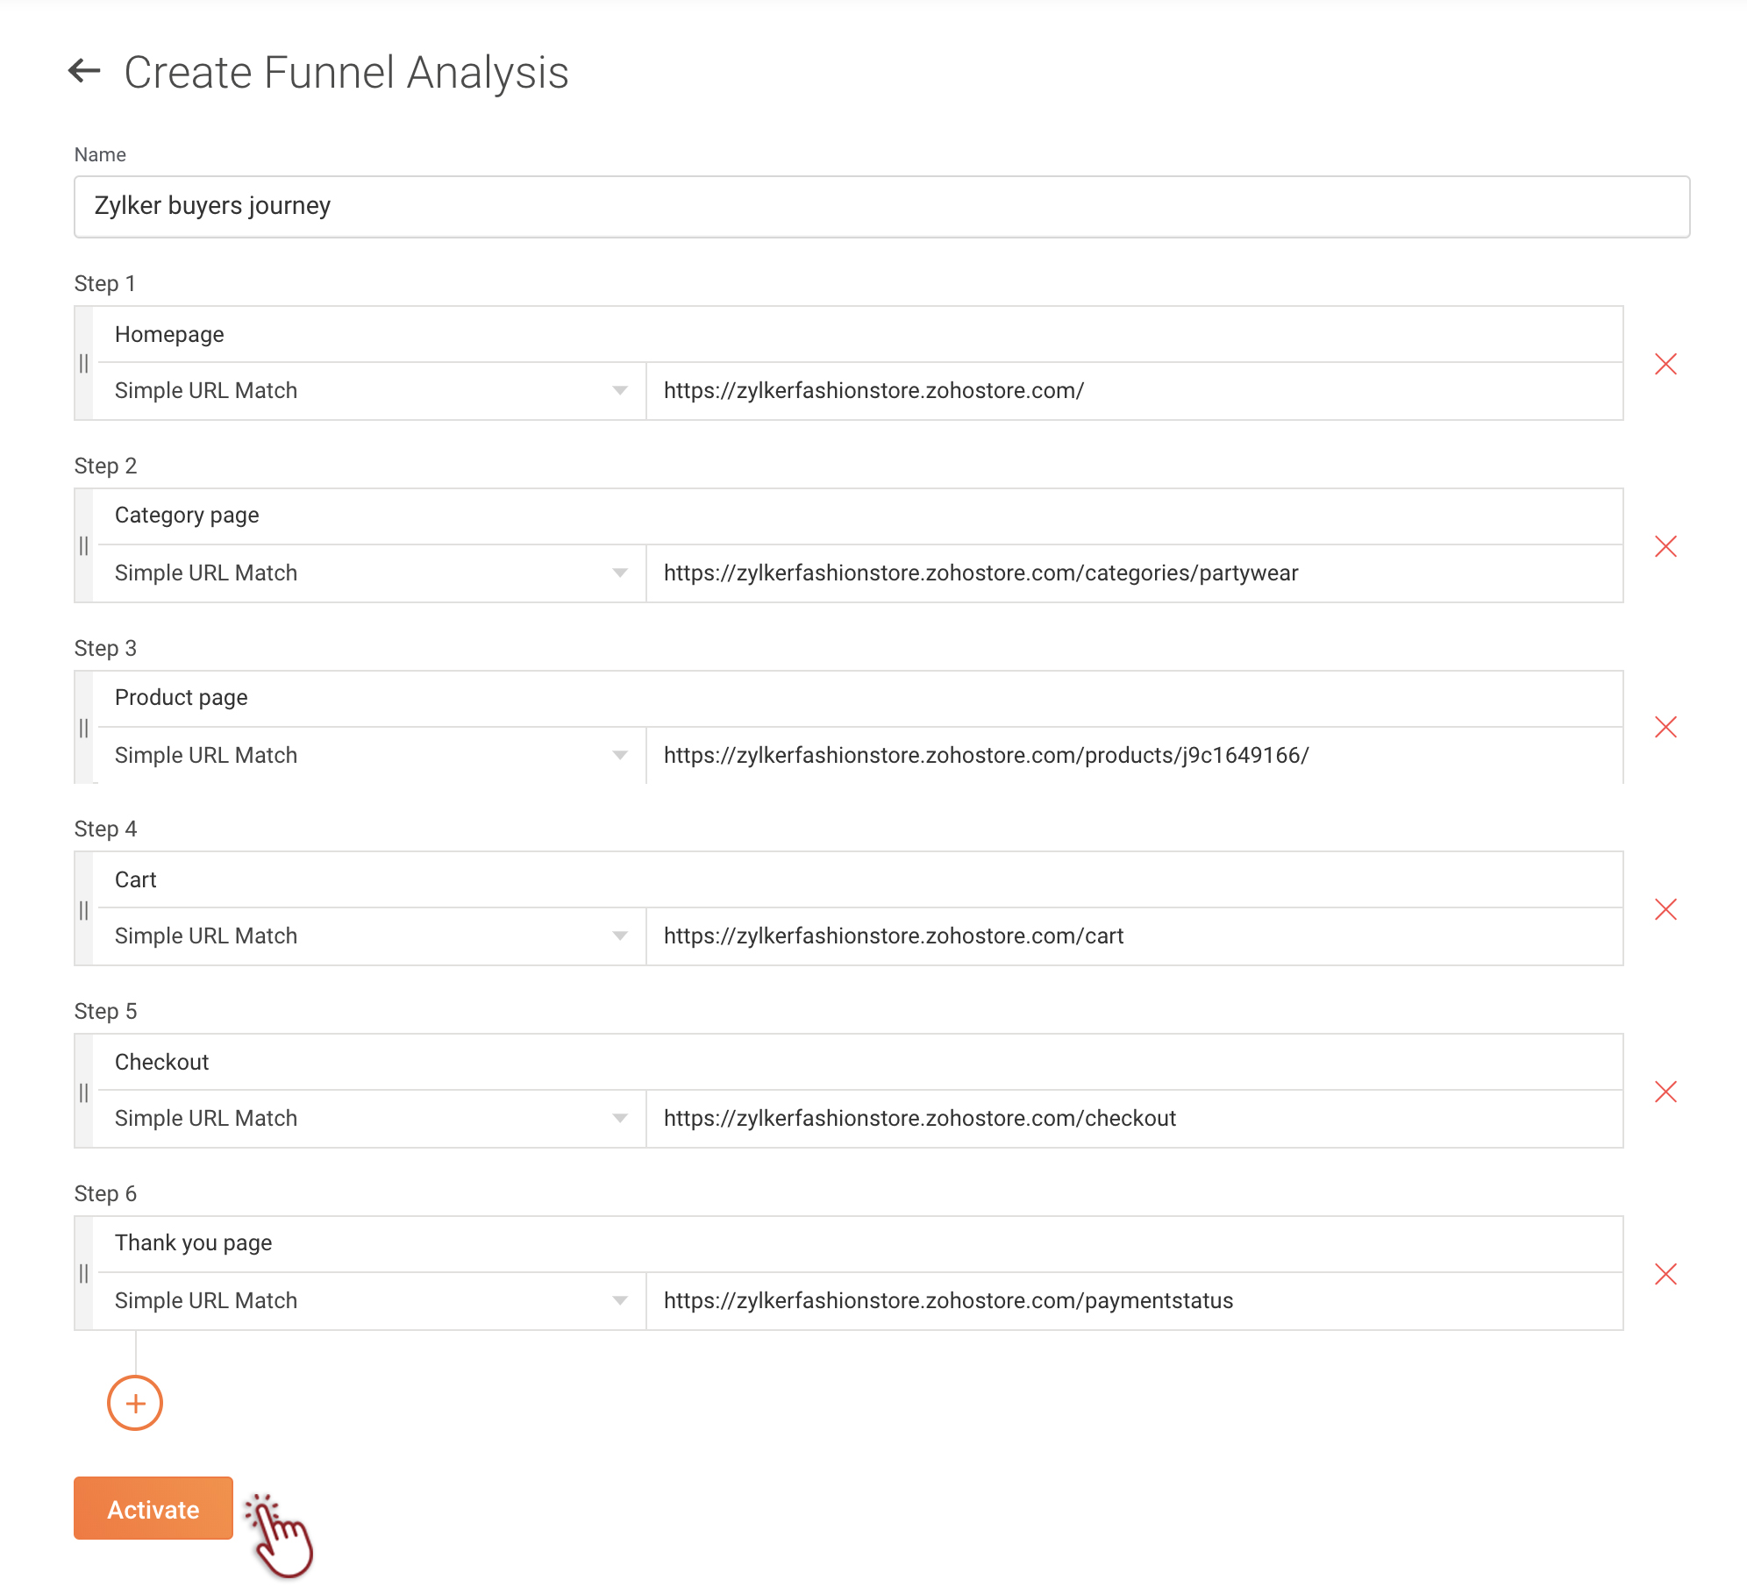
Task: Remove the Step 3 Product page step
Action: pyautogui.click(x=1665, y=727)
